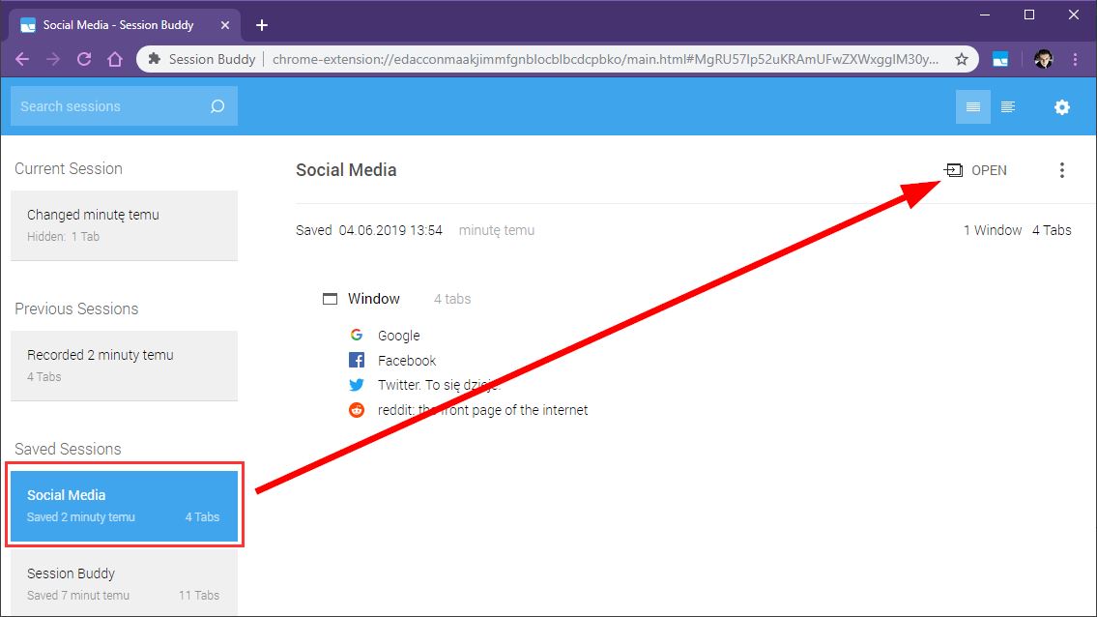Click the Saved Sessions heading

coord(68,449)
